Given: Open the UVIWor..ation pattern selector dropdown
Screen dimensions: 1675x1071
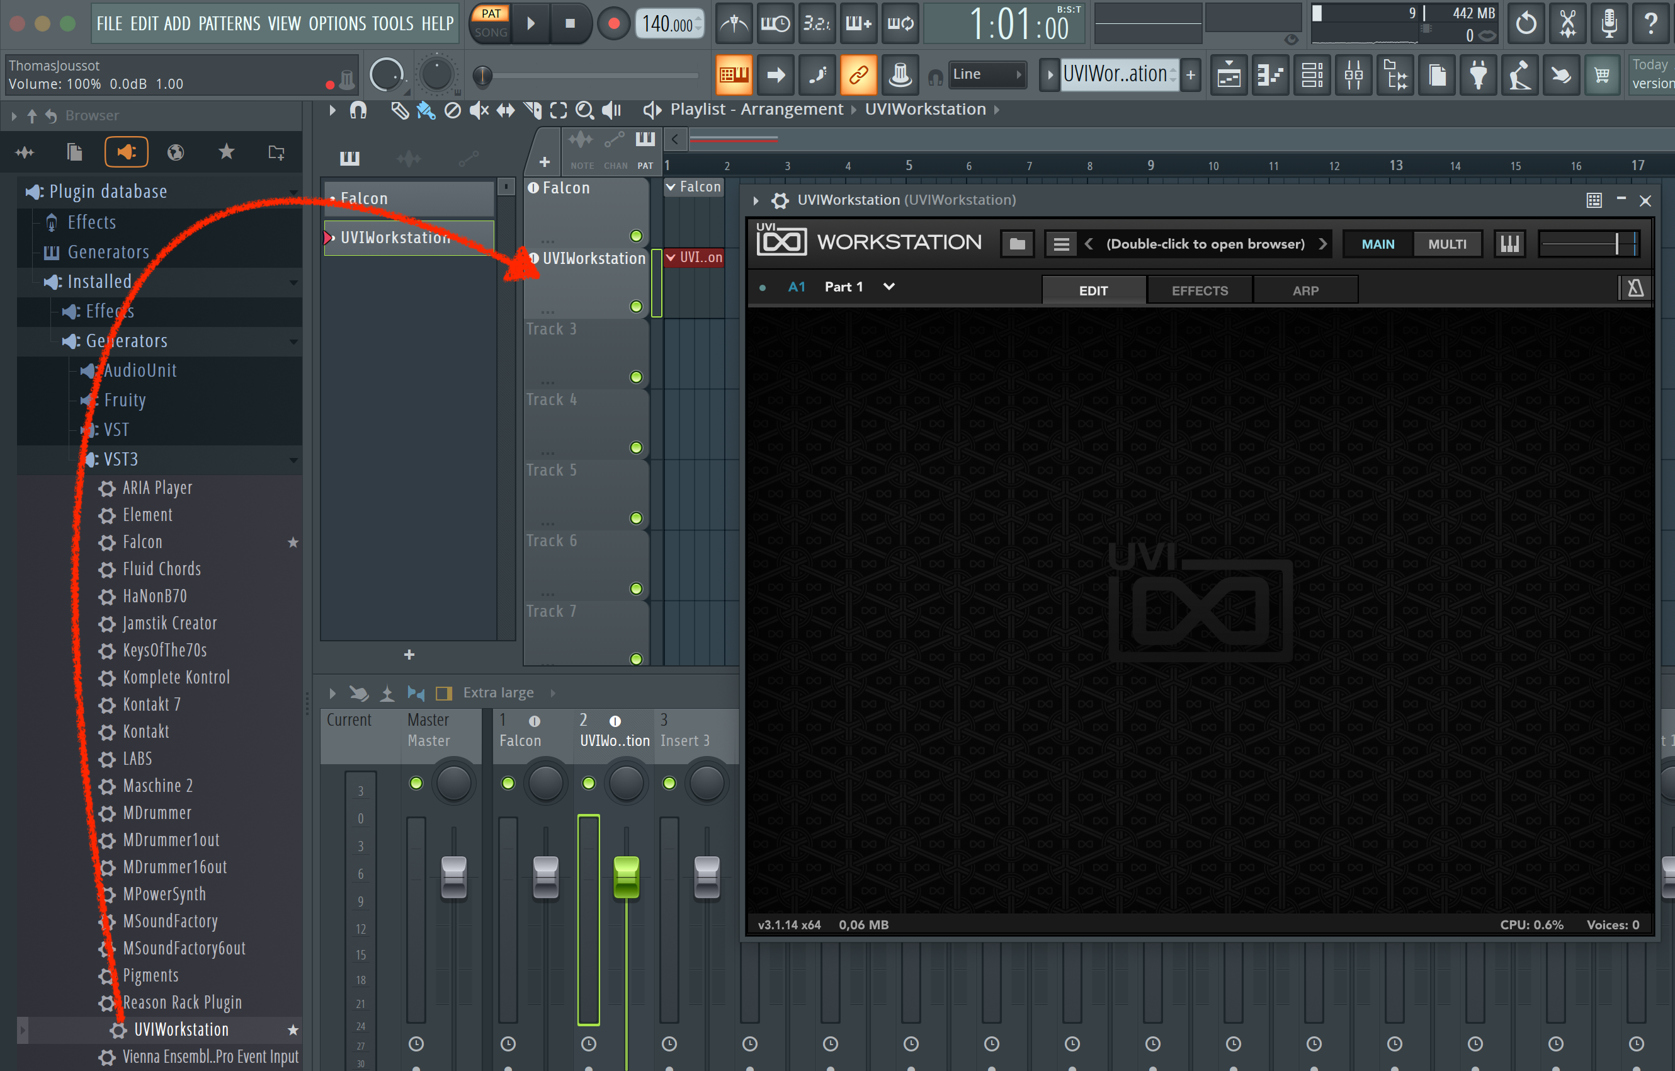Looking at the screenshot, I should pyautogui.click(x=1119, y=74).
